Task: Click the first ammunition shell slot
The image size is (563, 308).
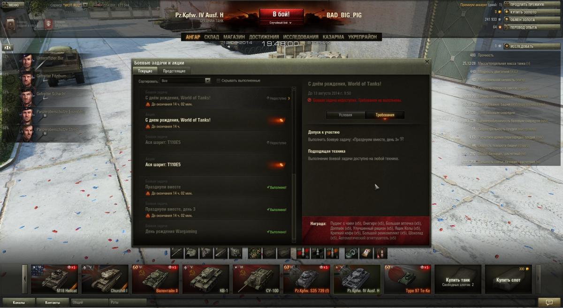Action: [303, 253]
